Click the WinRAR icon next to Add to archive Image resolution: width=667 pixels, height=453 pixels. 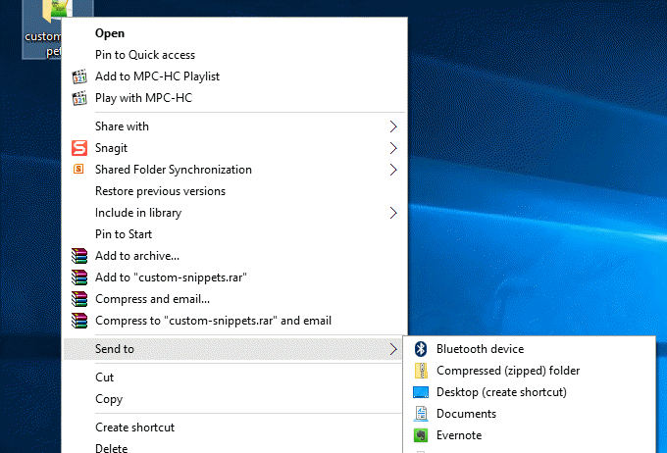point(79,256)
